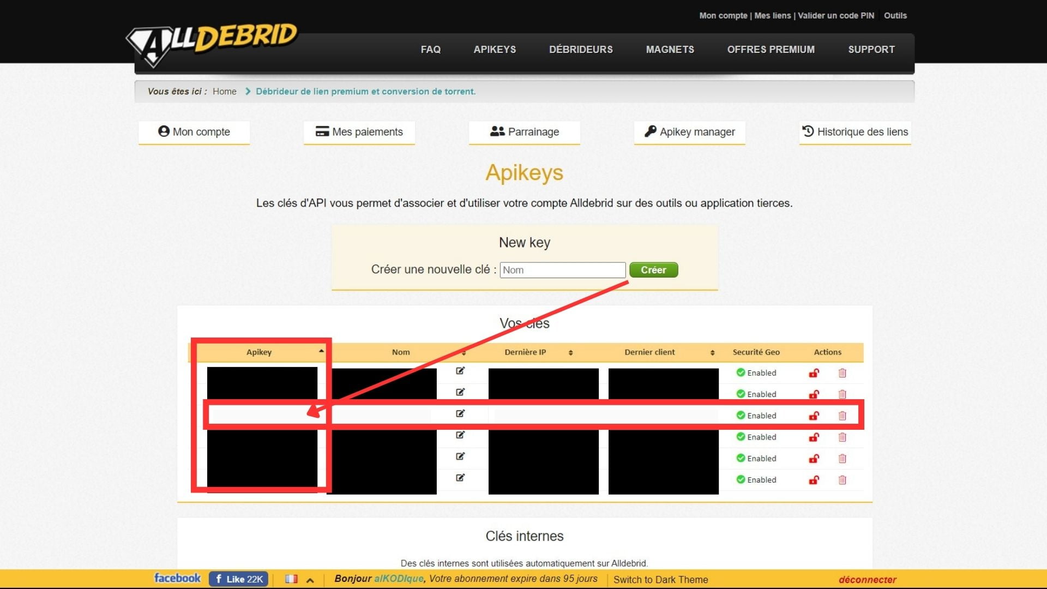This screenshot has height=589, width=1047.
Task: Toggle the padlock in the last table row
Action: [x=814, y=480]
